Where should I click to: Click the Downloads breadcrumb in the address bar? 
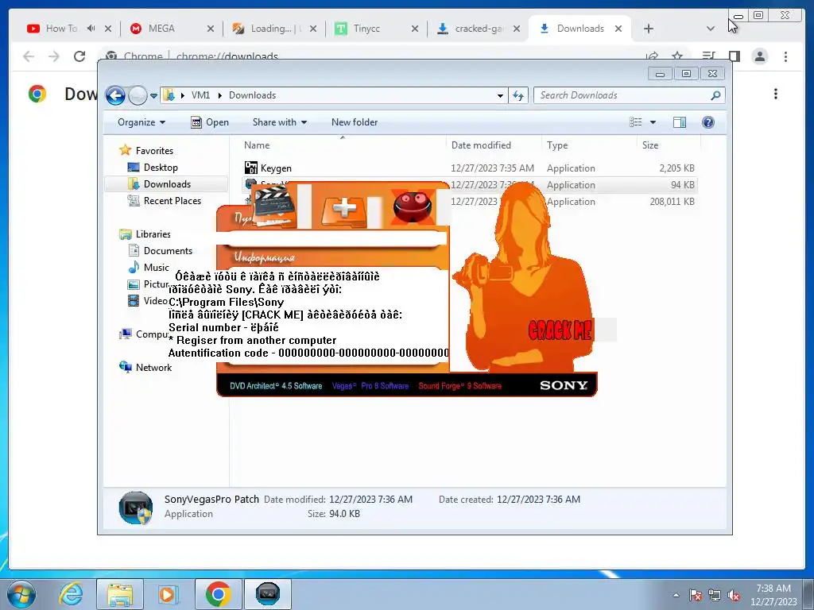pyautogui.click(x=252, y=95)
